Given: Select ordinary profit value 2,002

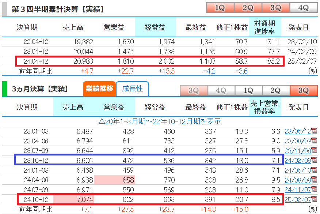Looking at the screenshot, I should [x=167, y=61].
